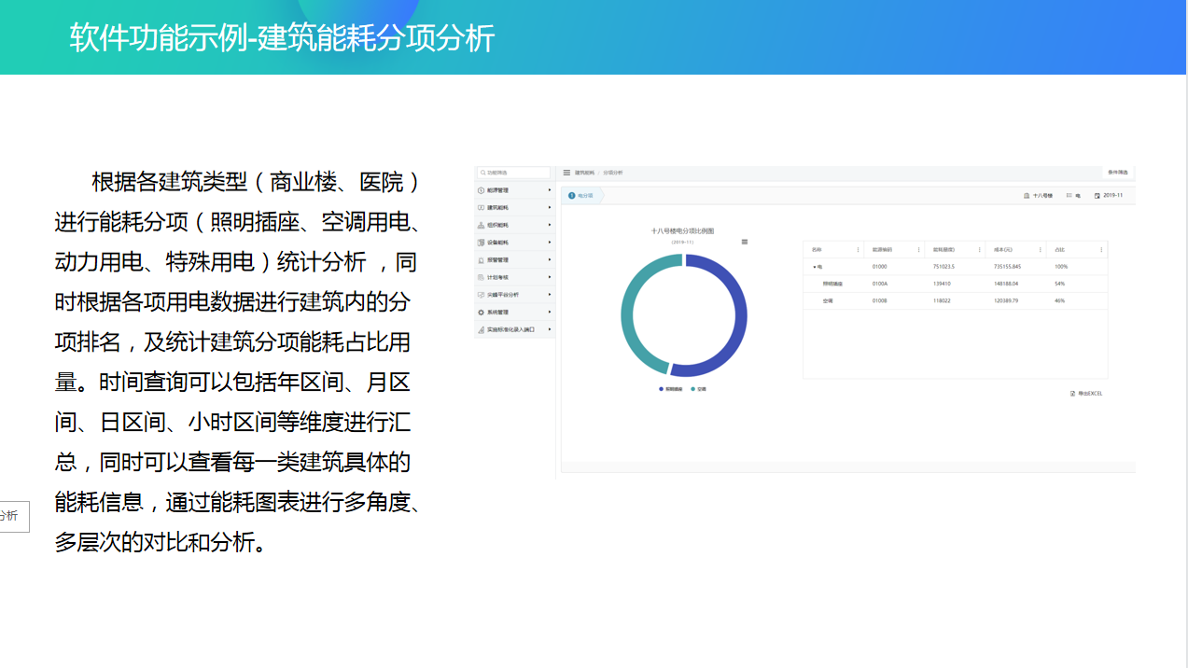The width and height of the screenshot is (1188, 668).
Task: Open the chart export menu icon
Action: [744, 242]
